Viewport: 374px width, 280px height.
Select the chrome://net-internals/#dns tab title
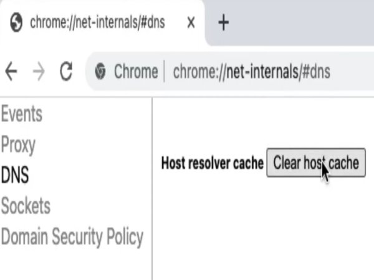[97, 22]
